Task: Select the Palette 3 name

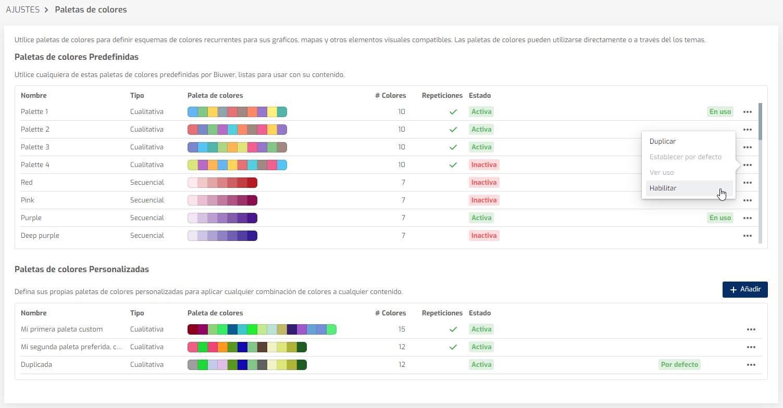Action: click(35, 147)
